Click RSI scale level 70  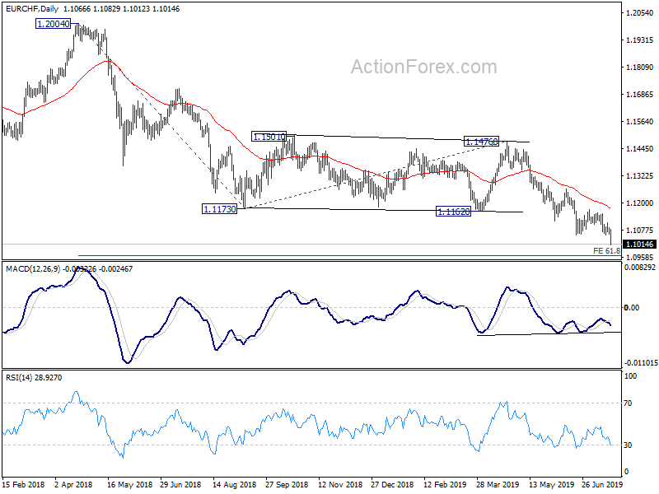coord(628,403)
